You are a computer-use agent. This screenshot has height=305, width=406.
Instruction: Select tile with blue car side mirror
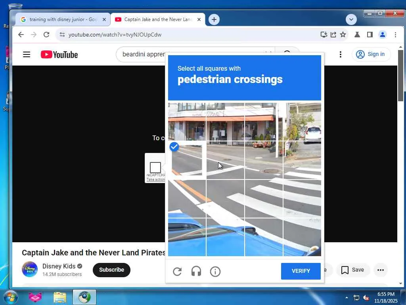(264, 237)
